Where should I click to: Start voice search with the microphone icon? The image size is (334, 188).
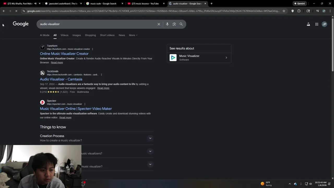click(x=167, y=24)
